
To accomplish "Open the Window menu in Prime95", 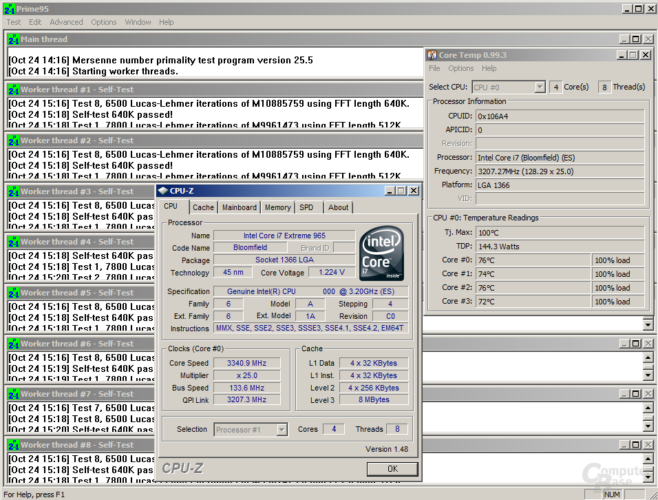I will click(138, 22).
